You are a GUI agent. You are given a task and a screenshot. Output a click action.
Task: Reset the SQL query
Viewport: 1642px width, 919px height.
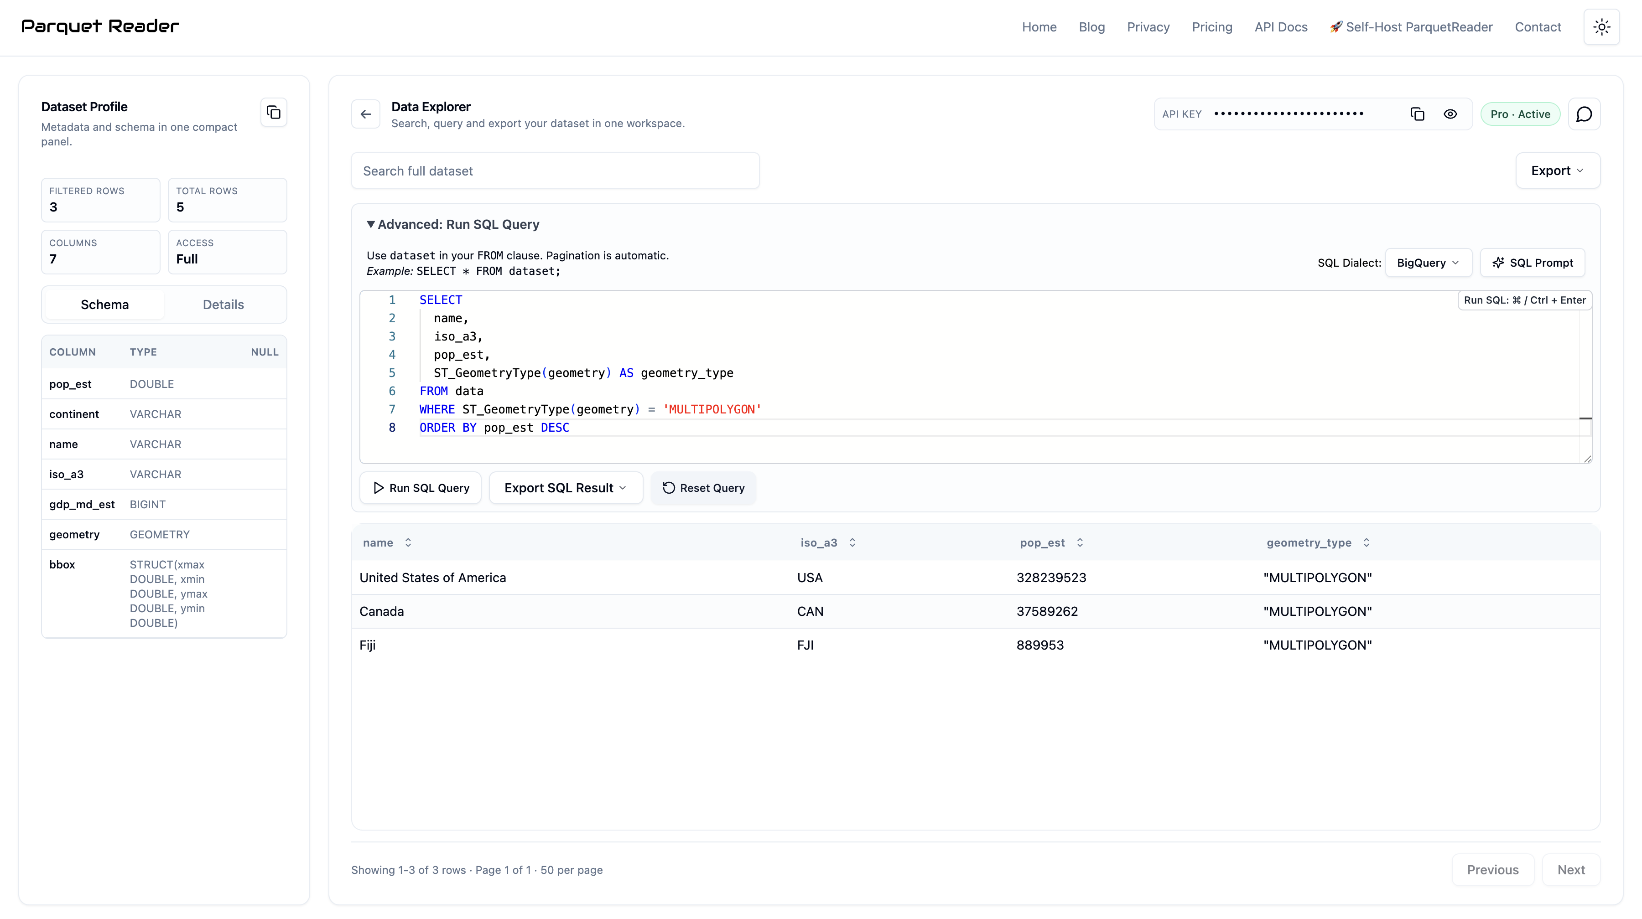703,488
